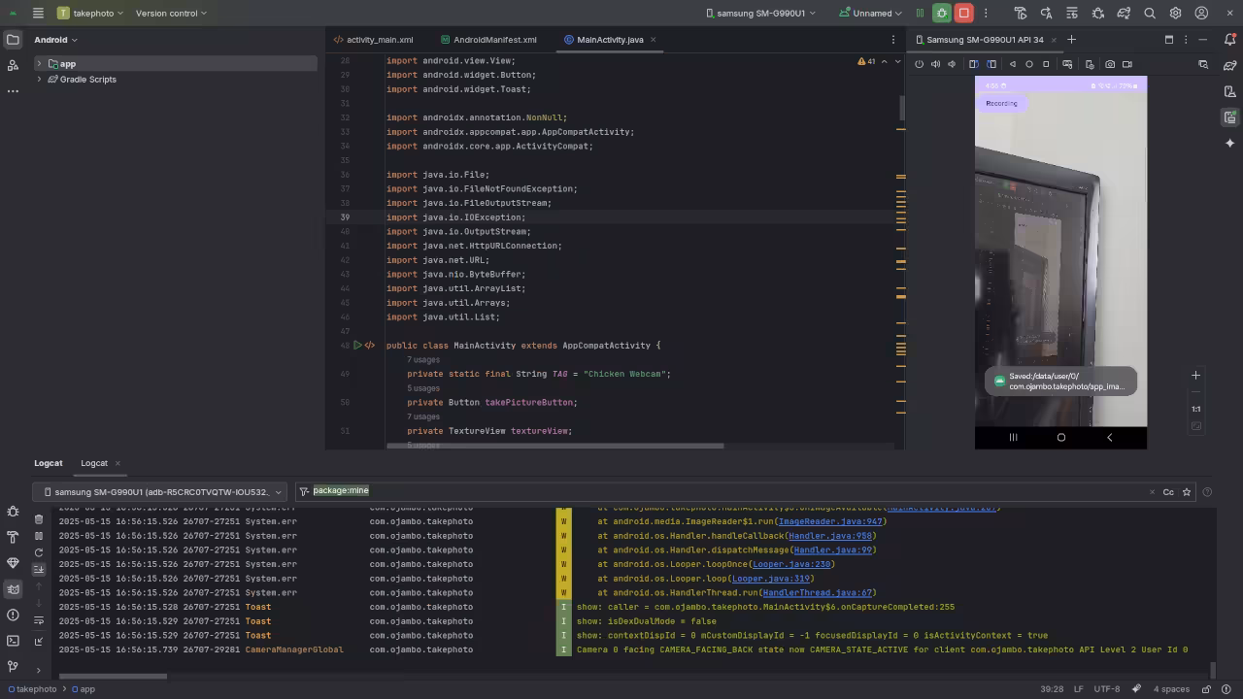Open HandlerThread.java:67 stack trace link

click(817, 592)
